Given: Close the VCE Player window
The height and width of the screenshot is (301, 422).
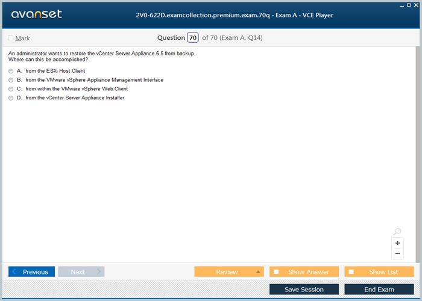Looking at the screenshot, I should pos(416,5).
